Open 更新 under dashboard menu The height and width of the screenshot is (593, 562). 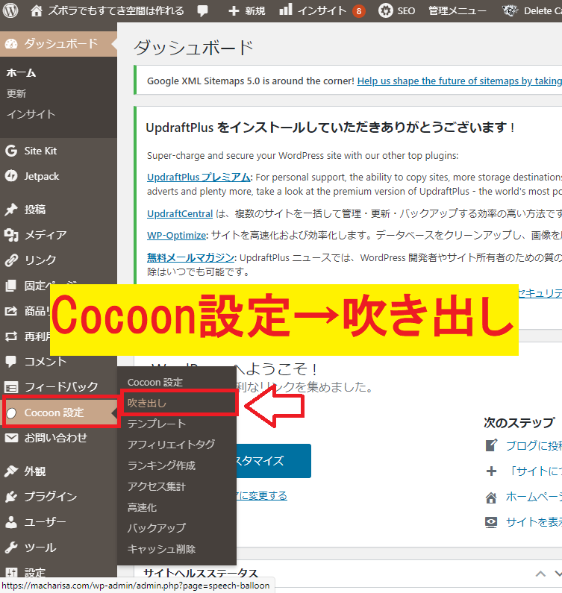tap(16, 93)
